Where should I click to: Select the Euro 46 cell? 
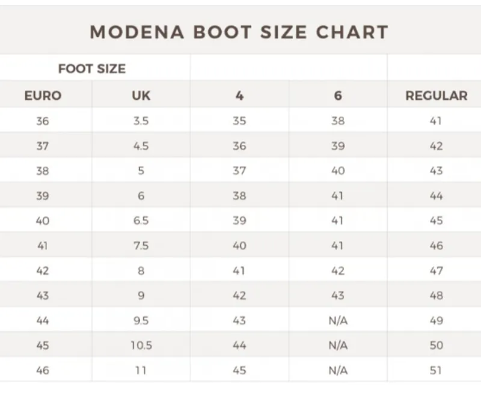coord(43,370)
